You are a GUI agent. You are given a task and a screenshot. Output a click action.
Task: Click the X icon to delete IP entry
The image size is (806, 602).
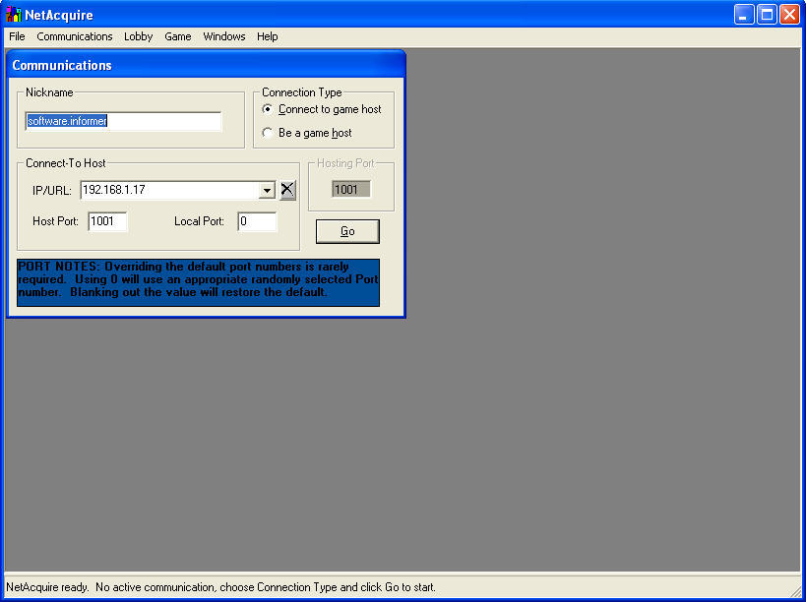(x=287, y=190)
